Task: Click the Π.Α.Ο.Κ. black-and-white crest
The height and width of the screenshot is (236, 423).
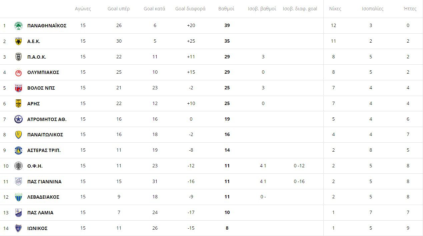Action: (x=18, y=57)
